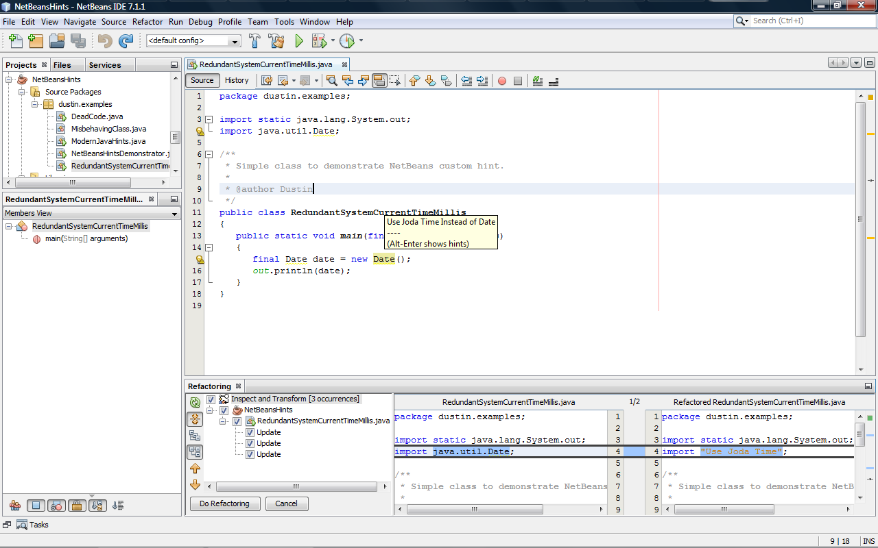
Task: Click the Uncomment lines editor icon
Action: [x=554, y=81]
